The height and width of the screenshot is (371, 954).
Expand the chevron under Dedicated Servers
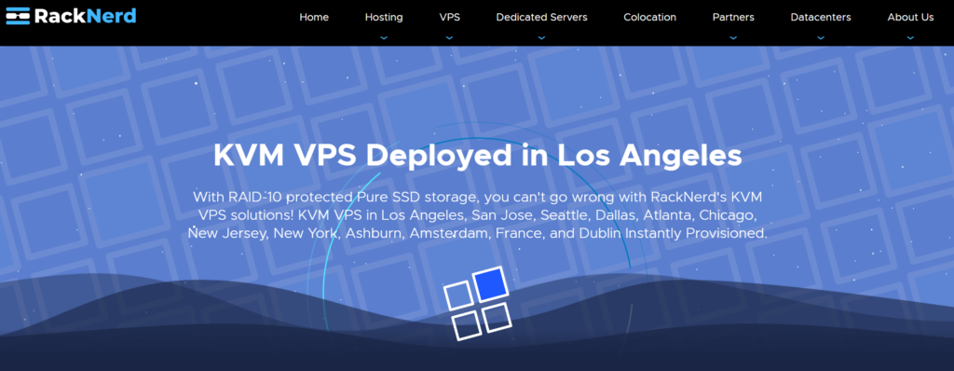coord(541,38)
